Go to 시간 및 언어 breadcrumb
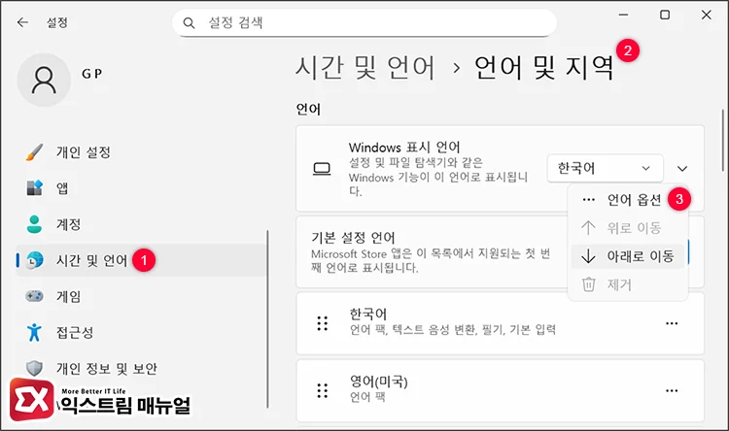This screenshot has height=431, width=729. coord(365,68)
